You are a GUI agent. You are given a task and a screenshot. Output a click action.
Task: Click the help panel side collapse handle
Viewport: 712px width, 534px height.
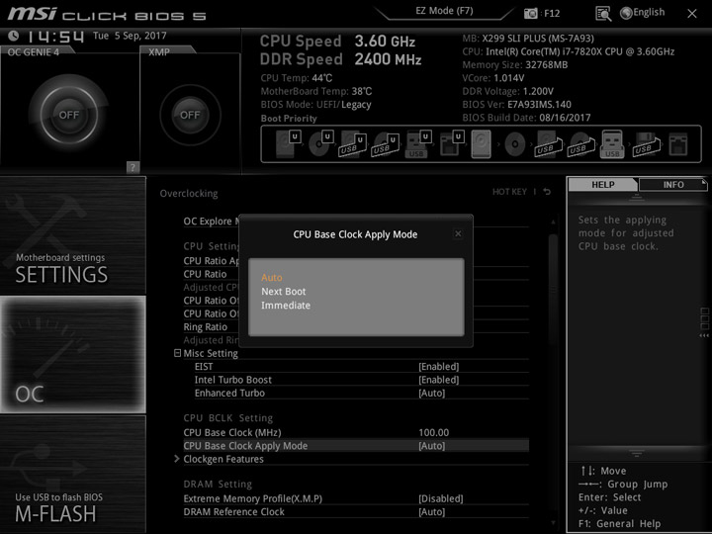click(x=704, y=322)
